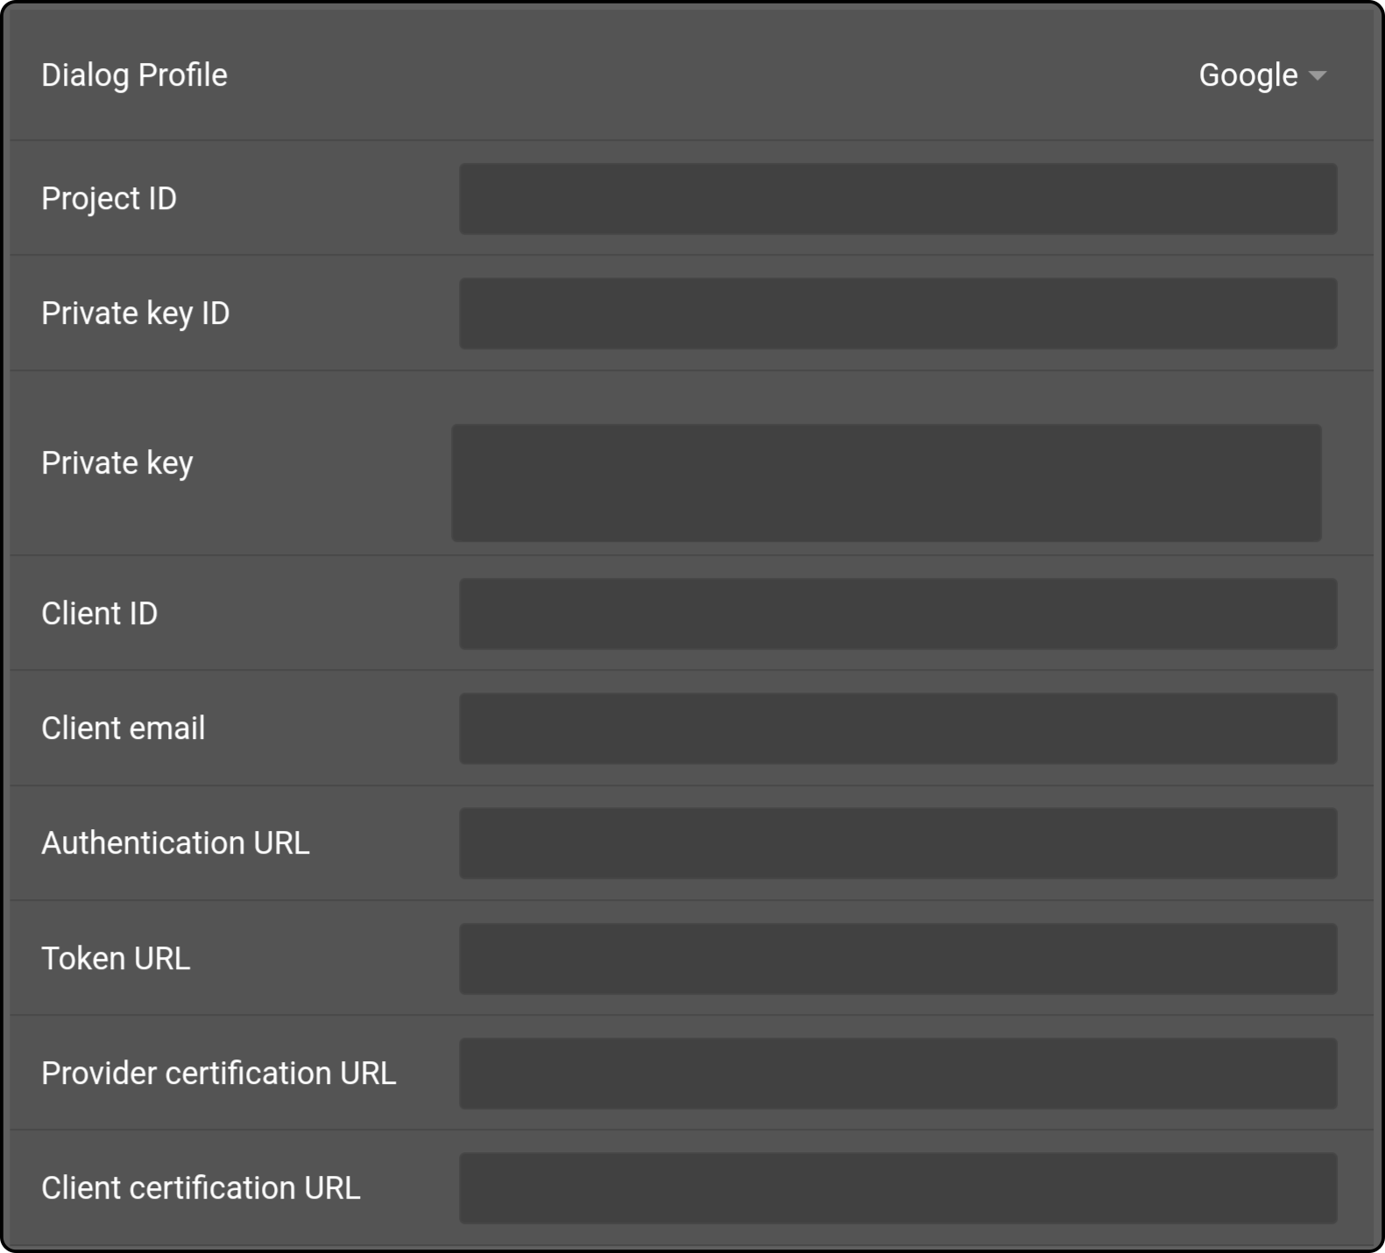
Task: Select the Client ID input field
Action: click(898, 614)
